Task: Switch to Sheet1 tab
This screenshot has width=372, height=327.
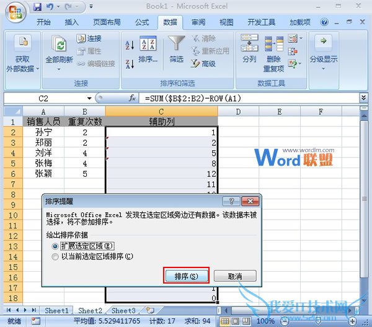Action: (56, 310)
